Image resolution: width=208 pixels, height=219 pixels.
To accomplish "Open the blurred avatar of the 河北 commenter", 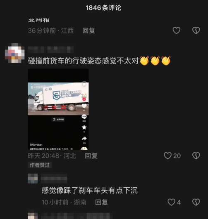I will pos(15,53).
